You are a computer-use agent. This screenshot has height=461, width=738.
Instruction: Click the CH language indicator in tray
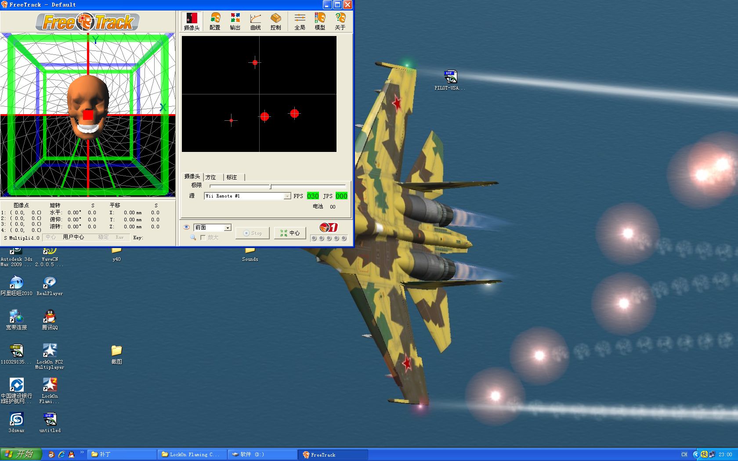pyautogui.click(x=684, y=454)
